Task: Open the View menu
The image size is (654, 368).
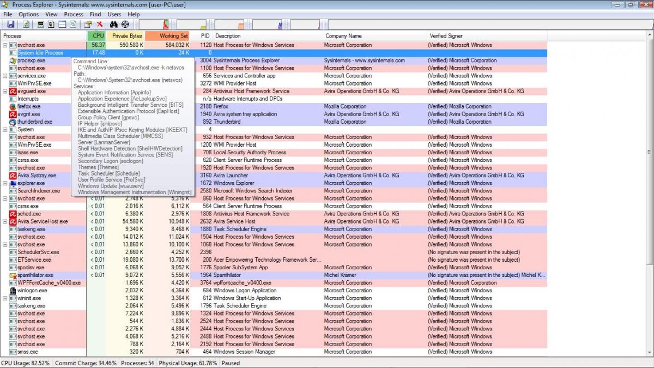Action: (51, 14)
